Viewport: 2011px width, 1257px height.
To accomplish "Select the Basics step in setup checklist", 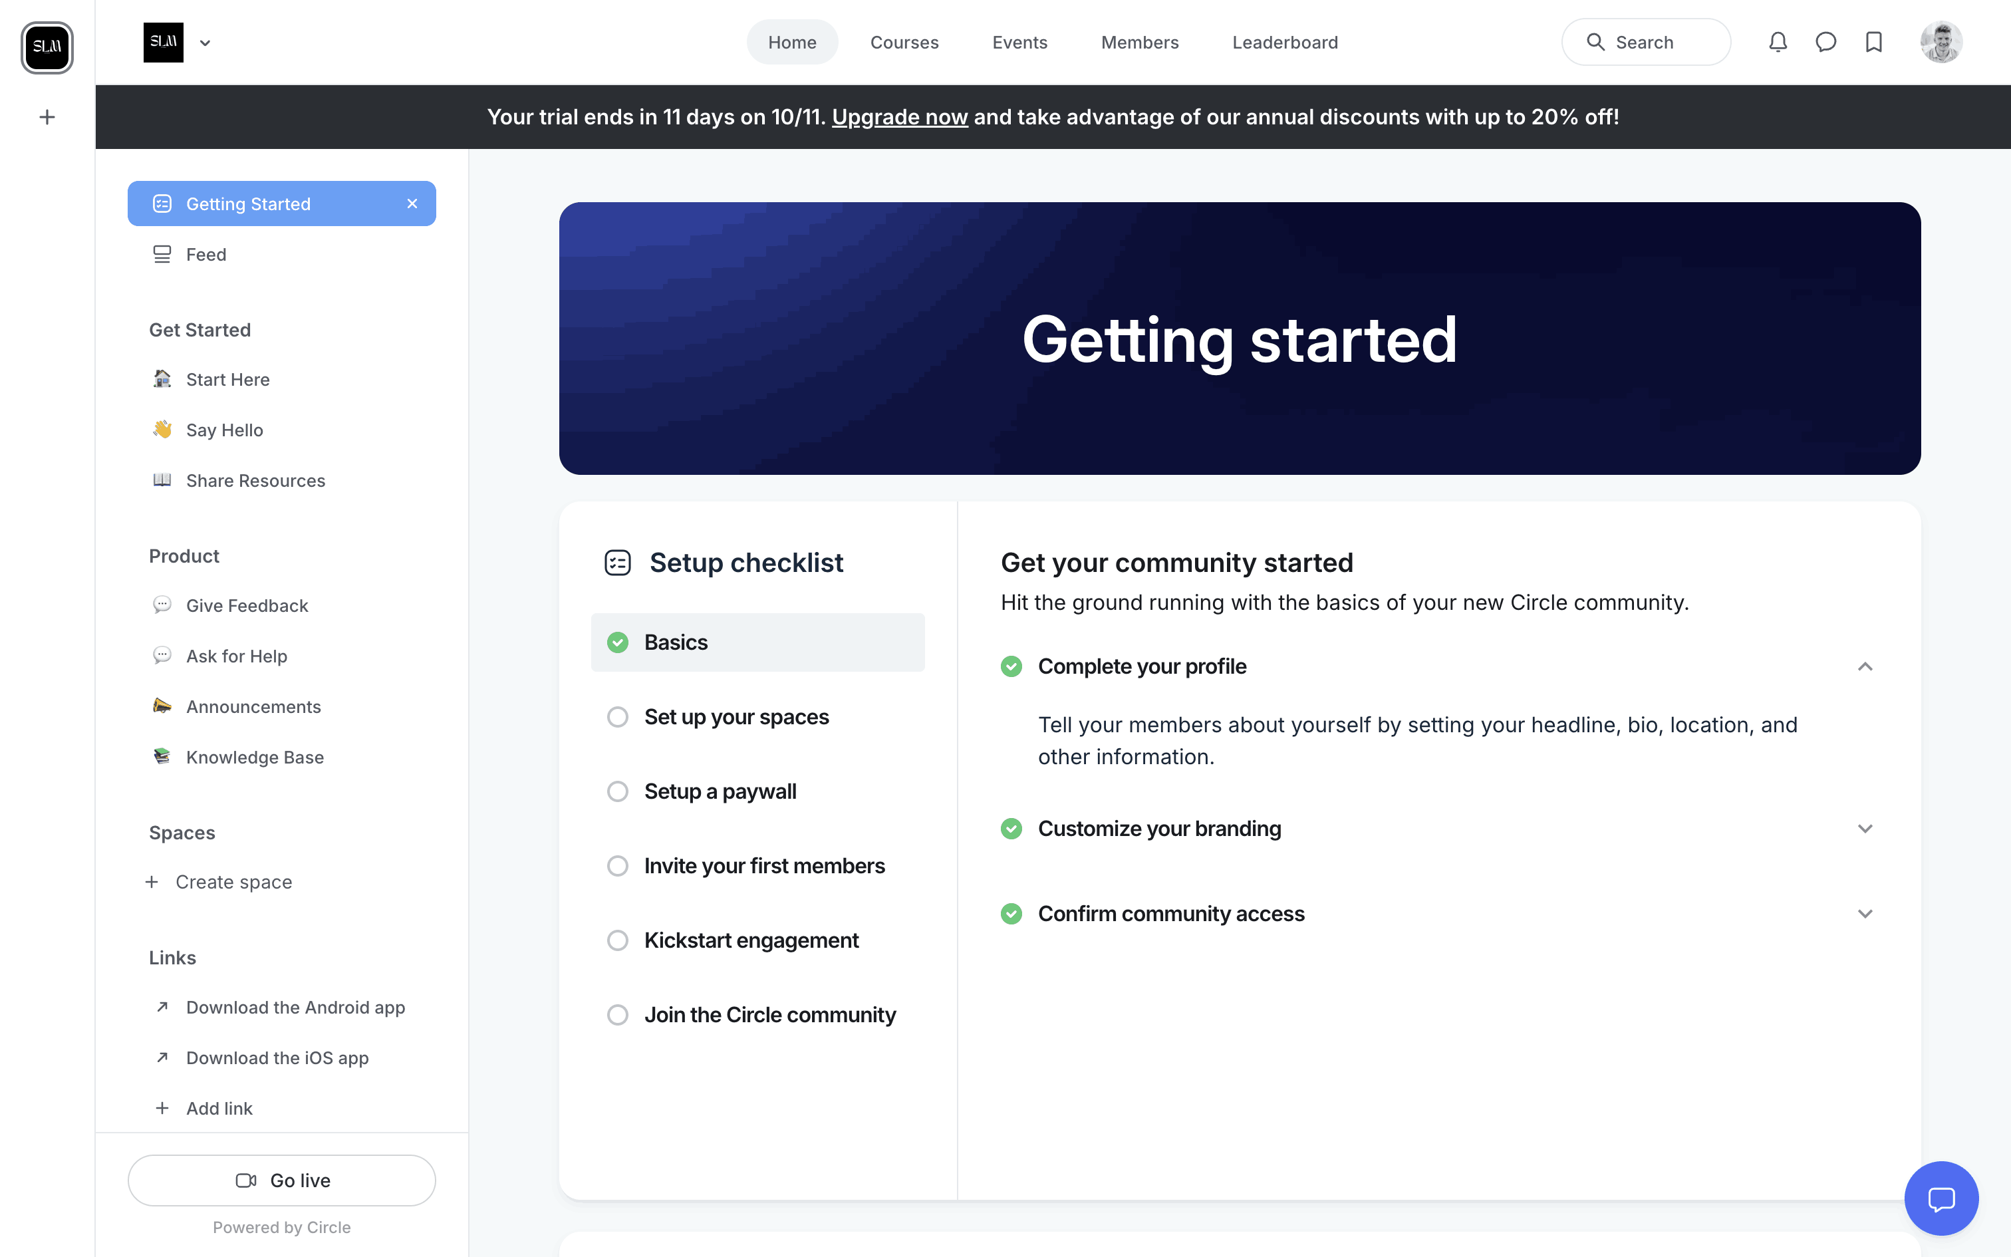I will point(758,641).
